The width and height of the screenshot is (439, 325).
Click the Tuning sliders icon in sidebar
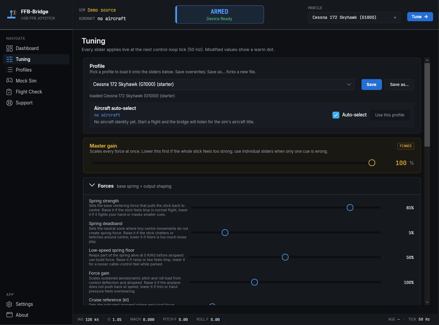pos(9,59)
